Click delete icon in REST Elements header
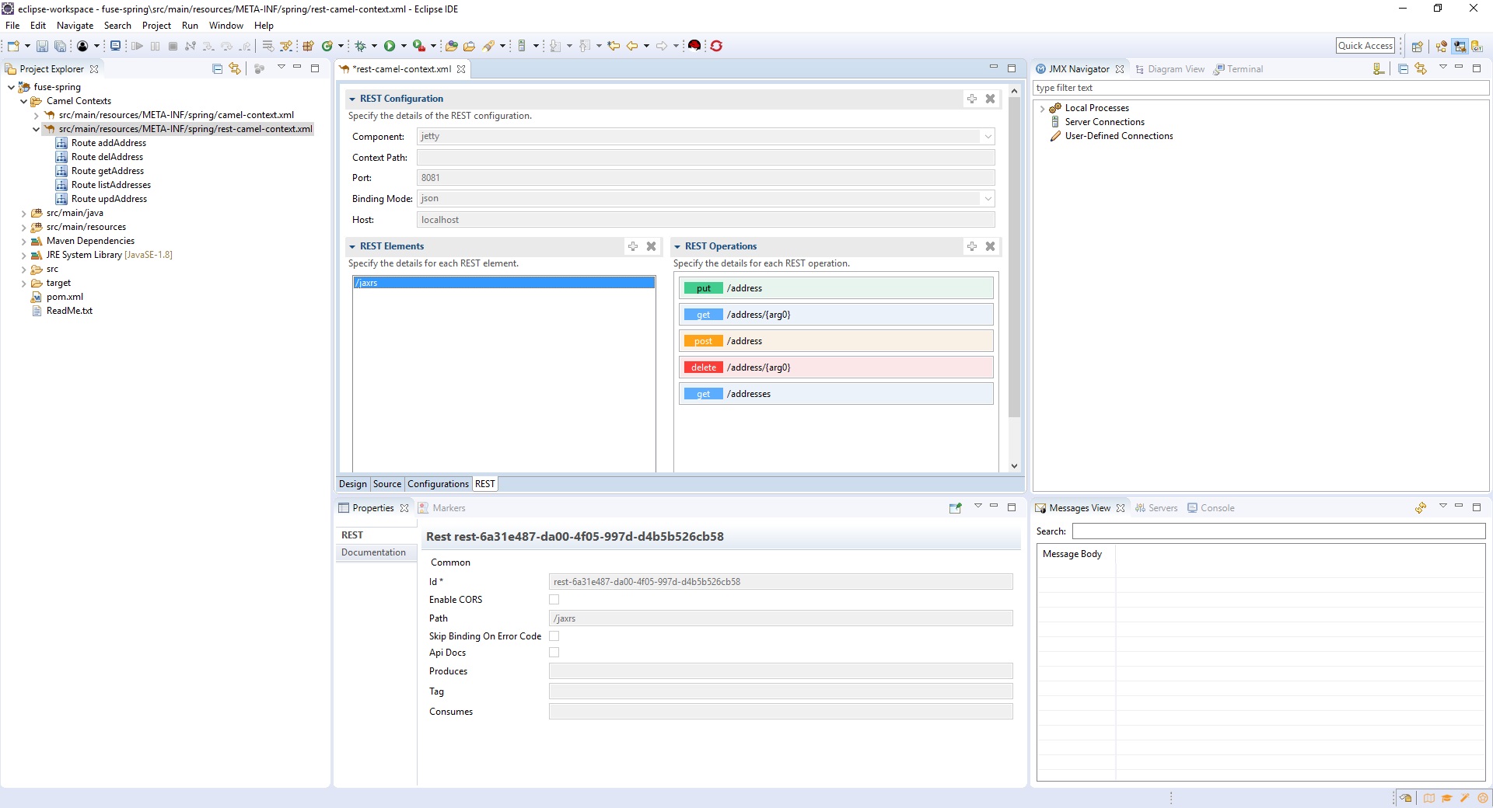 click(651, 246)
